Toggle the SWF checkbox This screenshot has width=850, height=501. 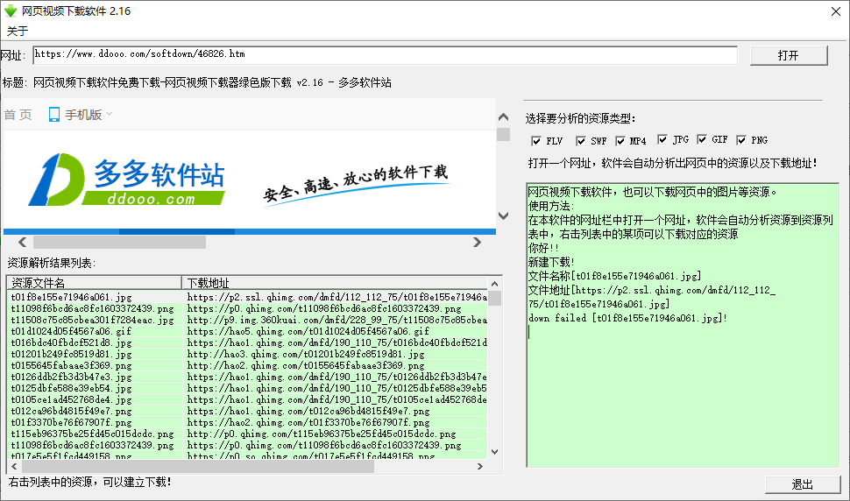tap(581, 141)
